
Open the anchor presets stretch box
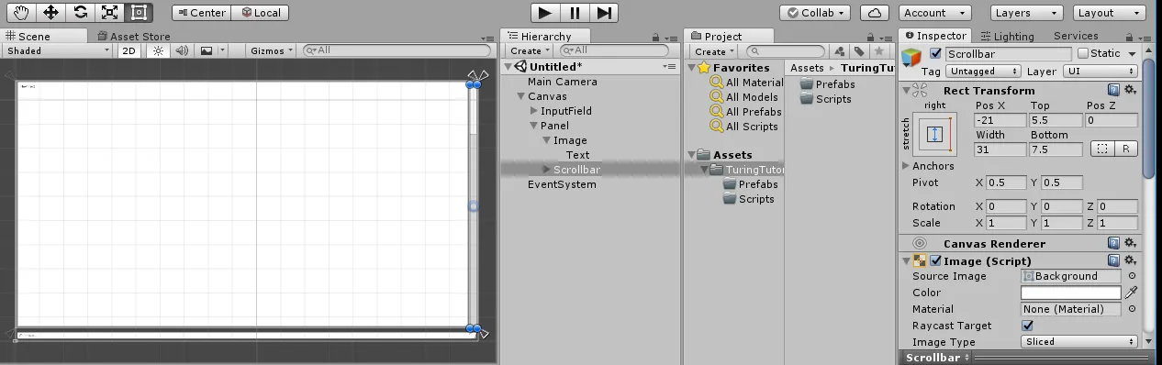(935, 134)
